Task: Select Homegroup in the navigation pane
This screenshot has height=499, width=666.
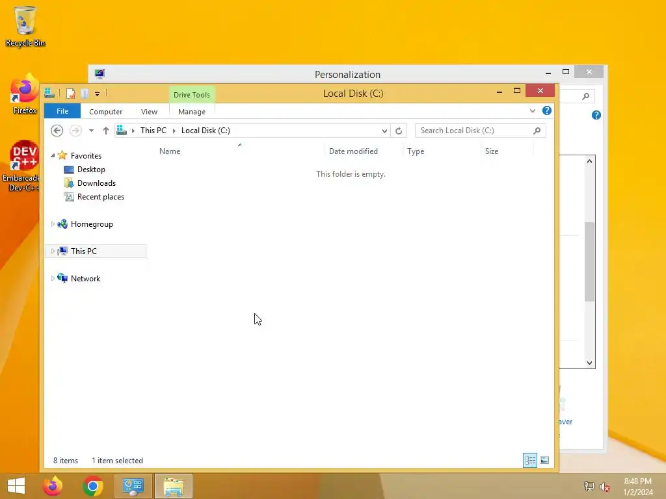Action: coord(92,224)
